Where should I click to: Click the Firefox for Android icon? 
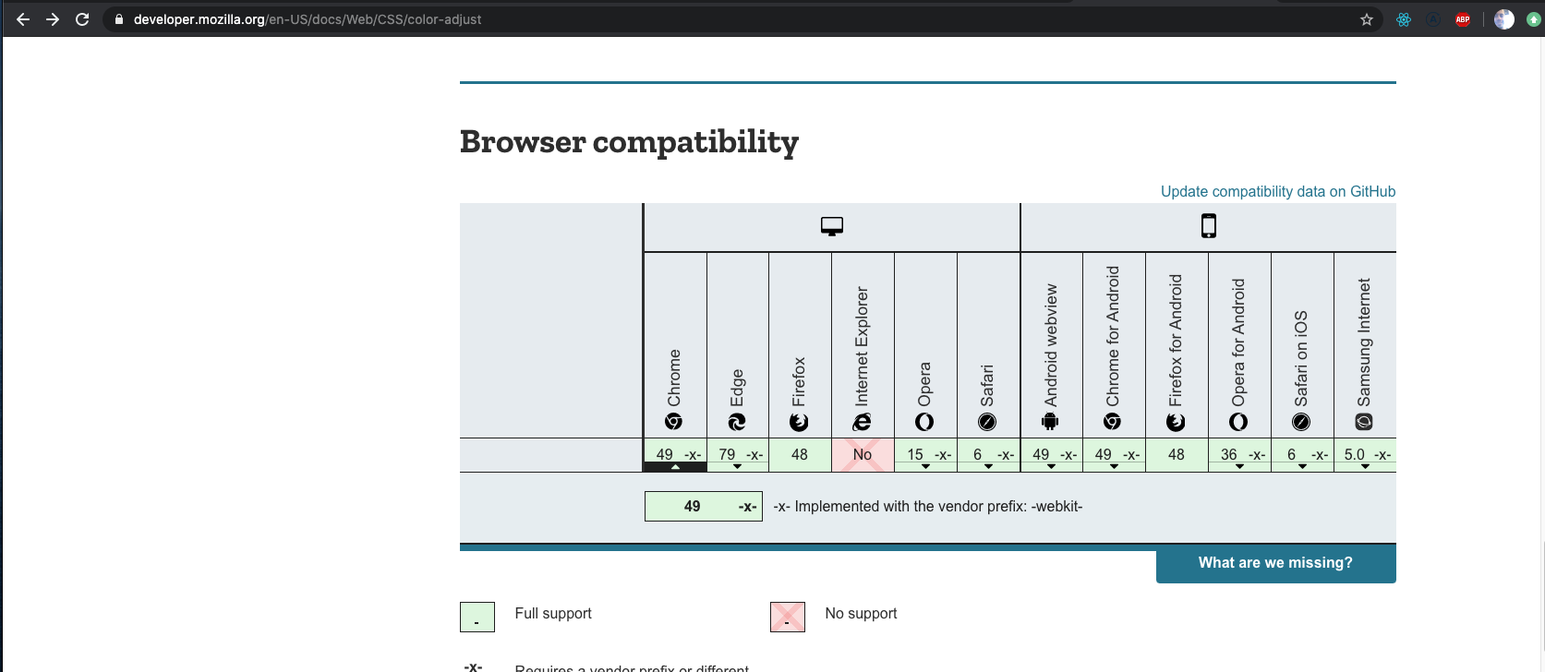click(x=1176, y=422)
